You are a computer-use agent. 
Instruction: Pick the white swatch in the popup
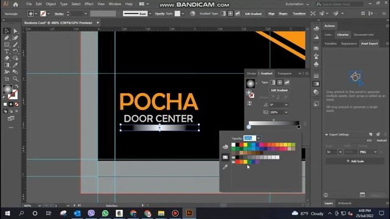[x=233, y=145]
